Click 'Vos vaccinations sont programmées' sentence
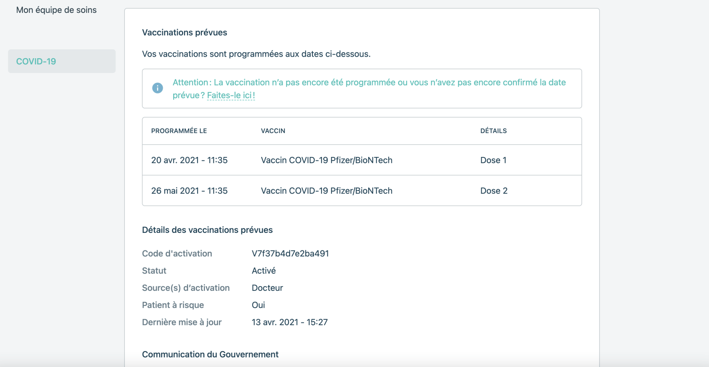Screen dimensions: 709x367 click(x=256, y=54)
